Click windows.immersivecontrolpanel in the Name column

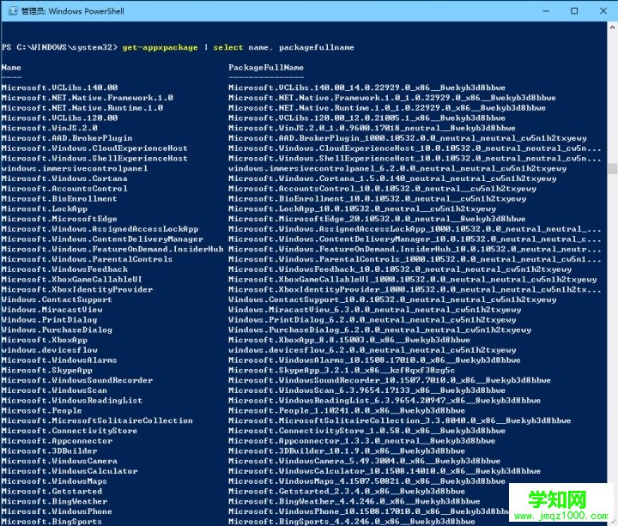click(75, 168)
